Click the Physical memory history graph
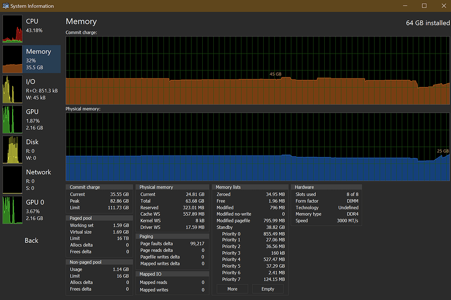The image size is (451, 300). (x=257, y=147)
